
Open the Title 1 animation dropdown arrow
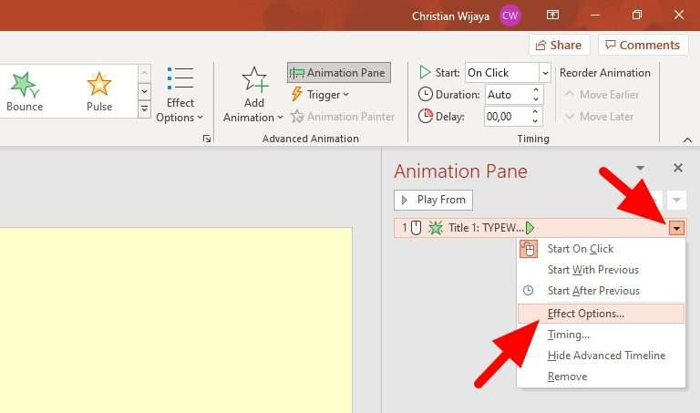click(x=676, y=228)
